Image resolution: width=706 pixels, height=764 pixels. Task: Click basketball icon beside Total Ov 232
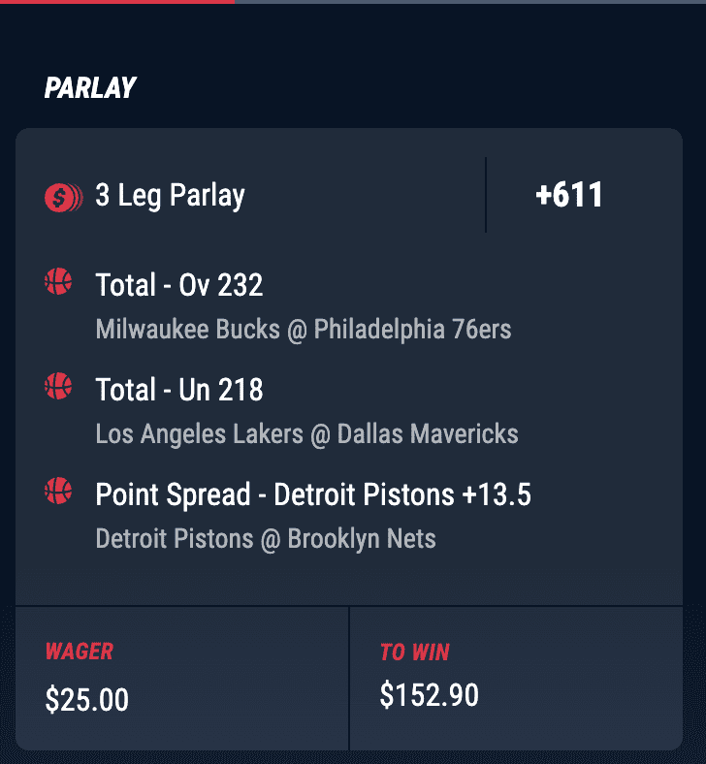click(x=58, y=281)
